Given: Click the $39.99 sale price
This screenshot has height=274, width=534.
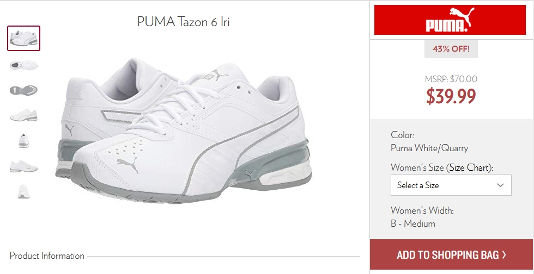Looking at the screenshot, I should pyautogui.click(x=451, y=97).
